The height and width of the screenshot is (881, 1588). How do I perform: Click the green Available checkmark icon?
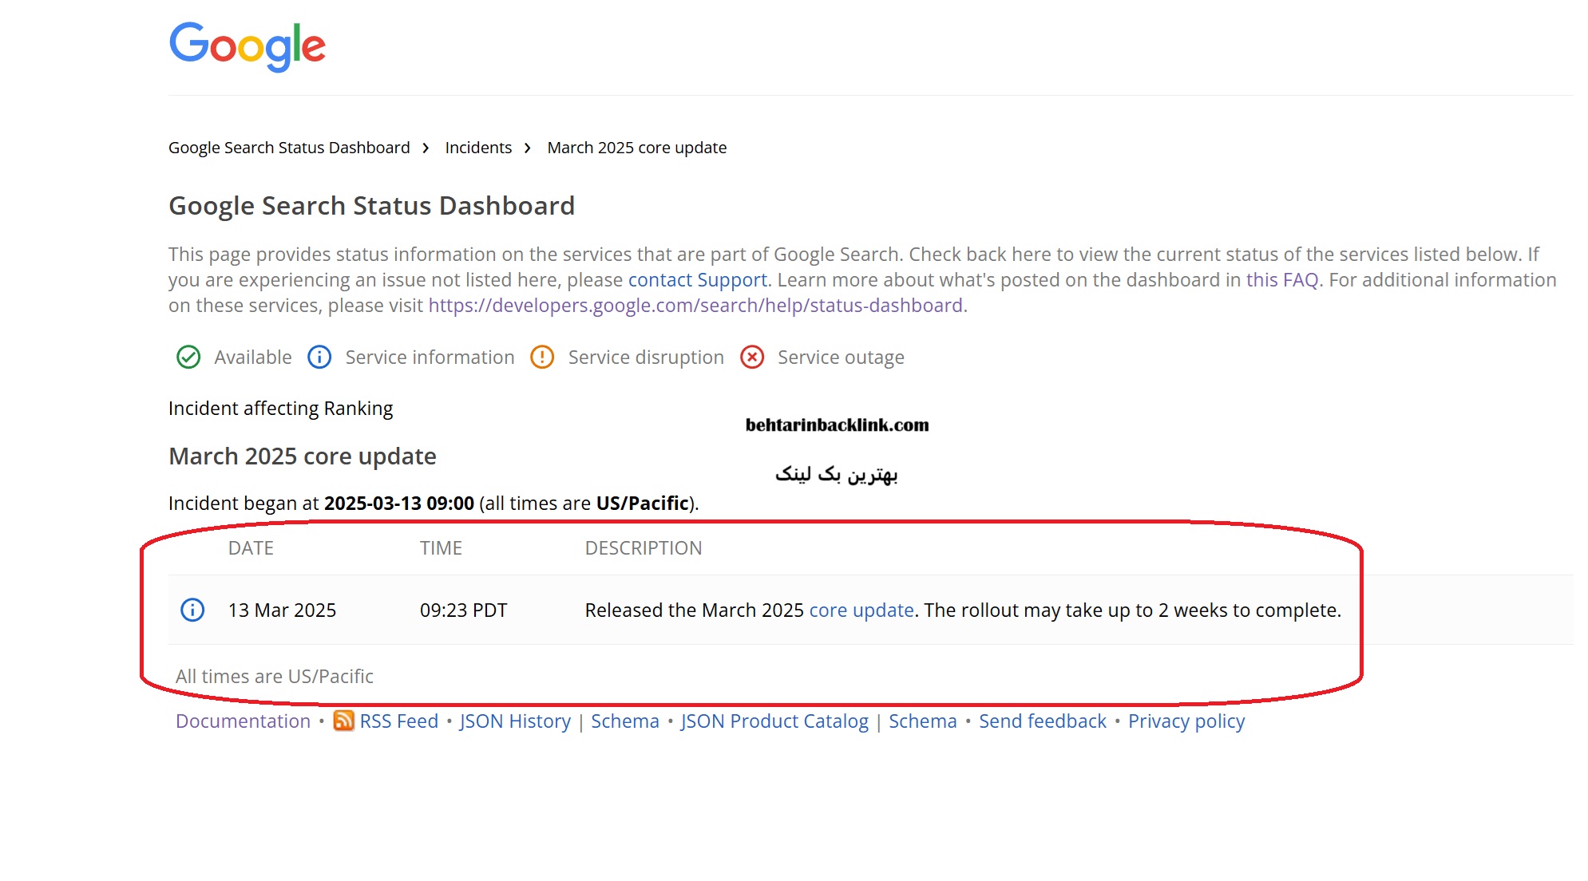coord(188,357)
